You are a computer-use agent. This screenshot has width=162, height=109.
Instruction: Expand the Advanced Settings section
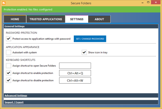(81, 96)
